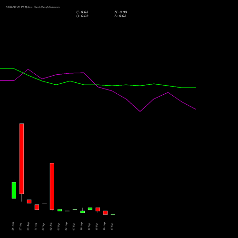Click the low value L: 0.03
238x238 pixels.
120,16
